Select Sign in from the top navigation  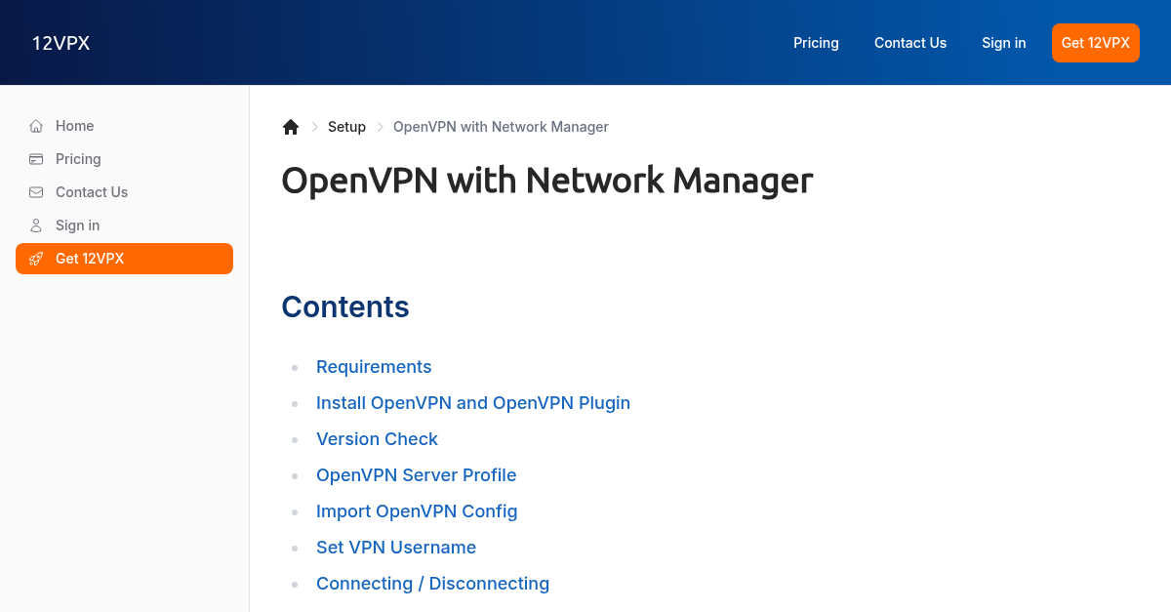1003,43
